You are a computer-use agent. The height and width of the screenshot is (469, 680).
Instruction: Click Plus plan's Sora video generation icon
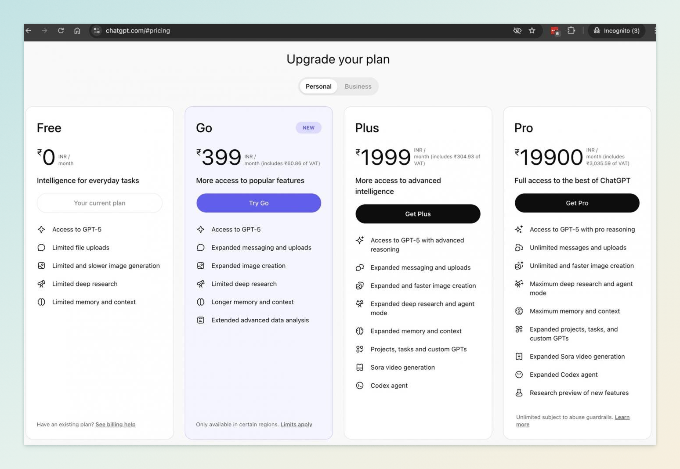pyautogui.click(x=360, y=368)
